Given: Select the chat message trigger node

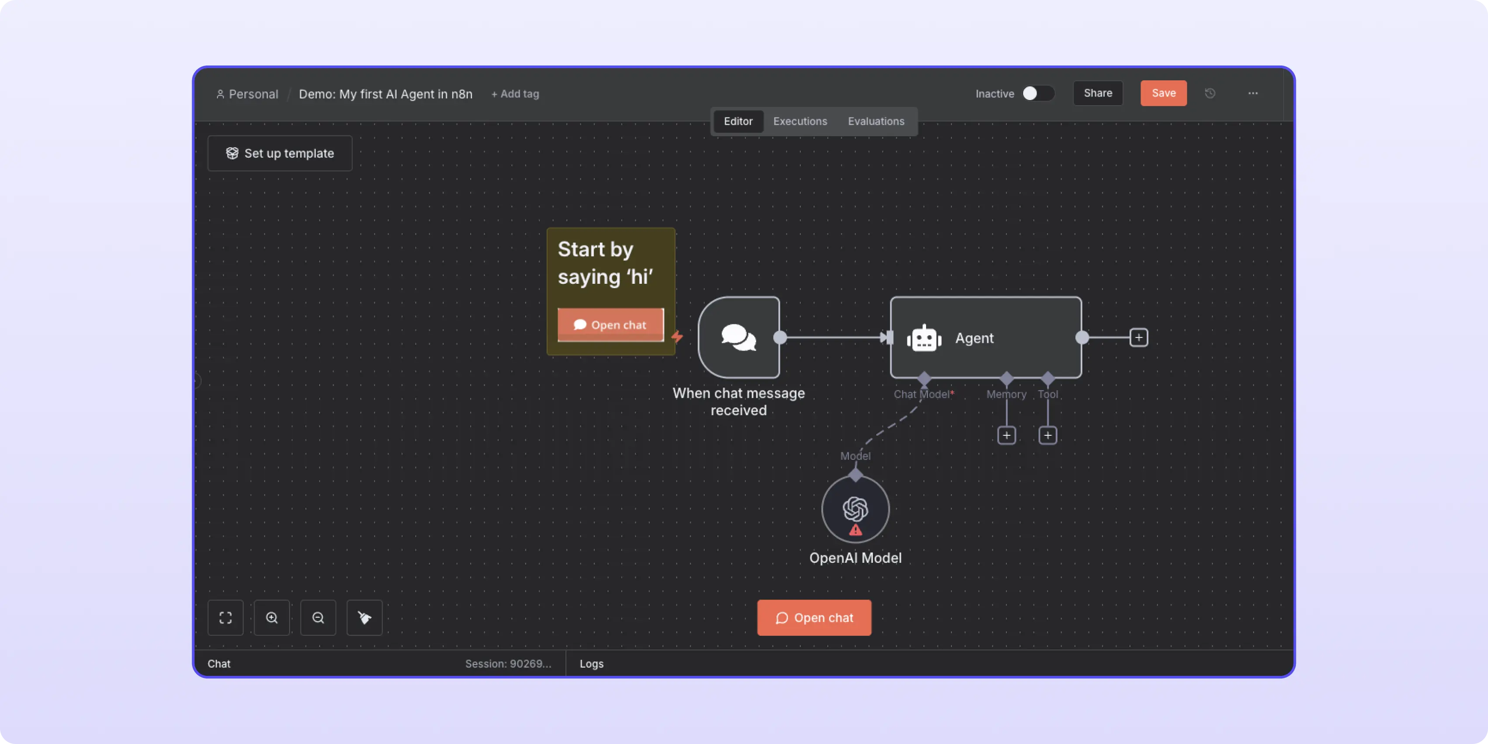Looking at the screenshot, I should 738,338.
